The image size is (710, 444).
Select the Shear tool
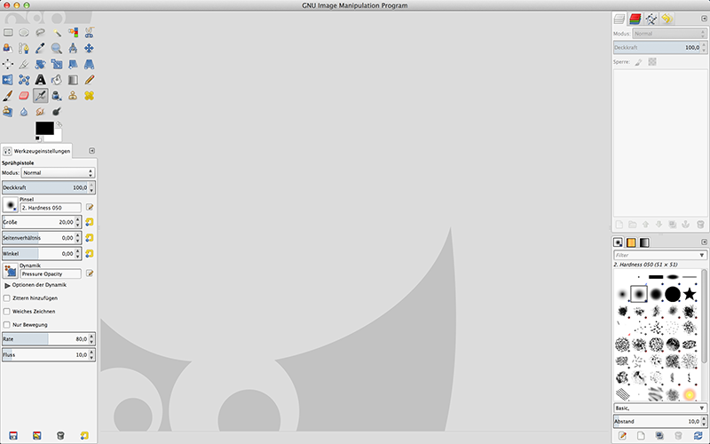[73, 64]
